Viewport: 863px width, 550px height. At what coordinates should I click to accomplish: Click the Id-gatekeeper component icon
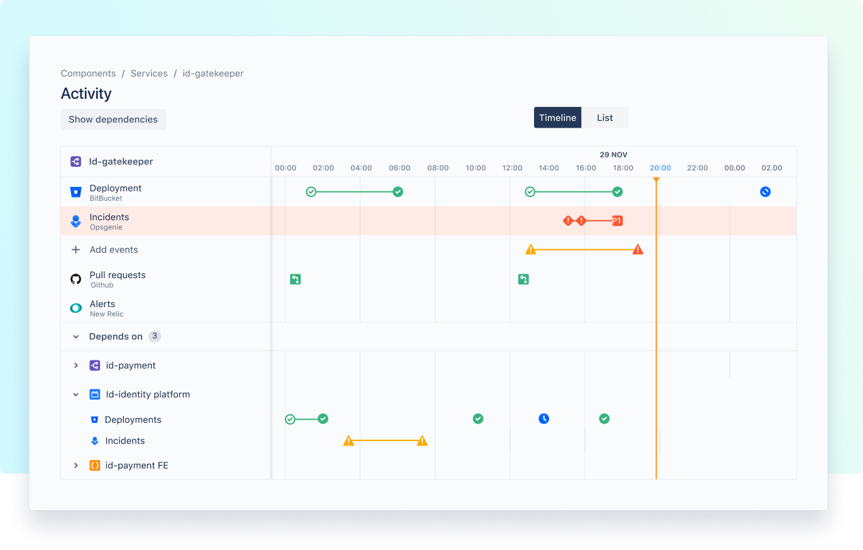coord(75,161)
